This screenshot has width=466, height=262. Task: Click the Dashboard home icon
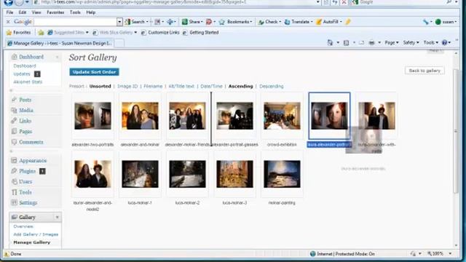click(x=14, y=57)
